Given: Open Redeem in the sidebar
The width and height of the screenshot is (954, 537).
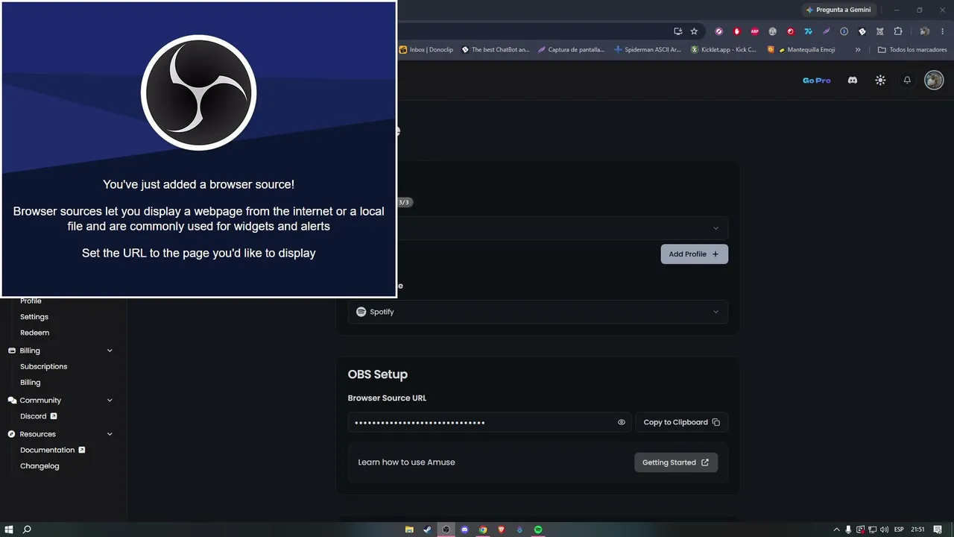Looking at the screenshot, I should [x=34, y=333].
